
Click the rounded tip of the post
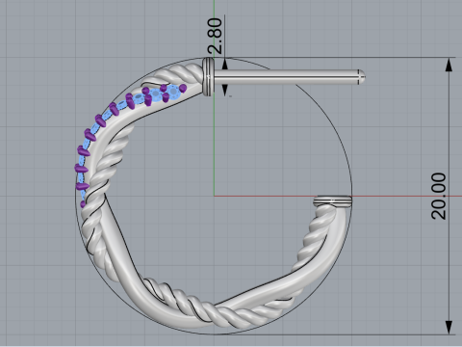[x=362, y=77]
